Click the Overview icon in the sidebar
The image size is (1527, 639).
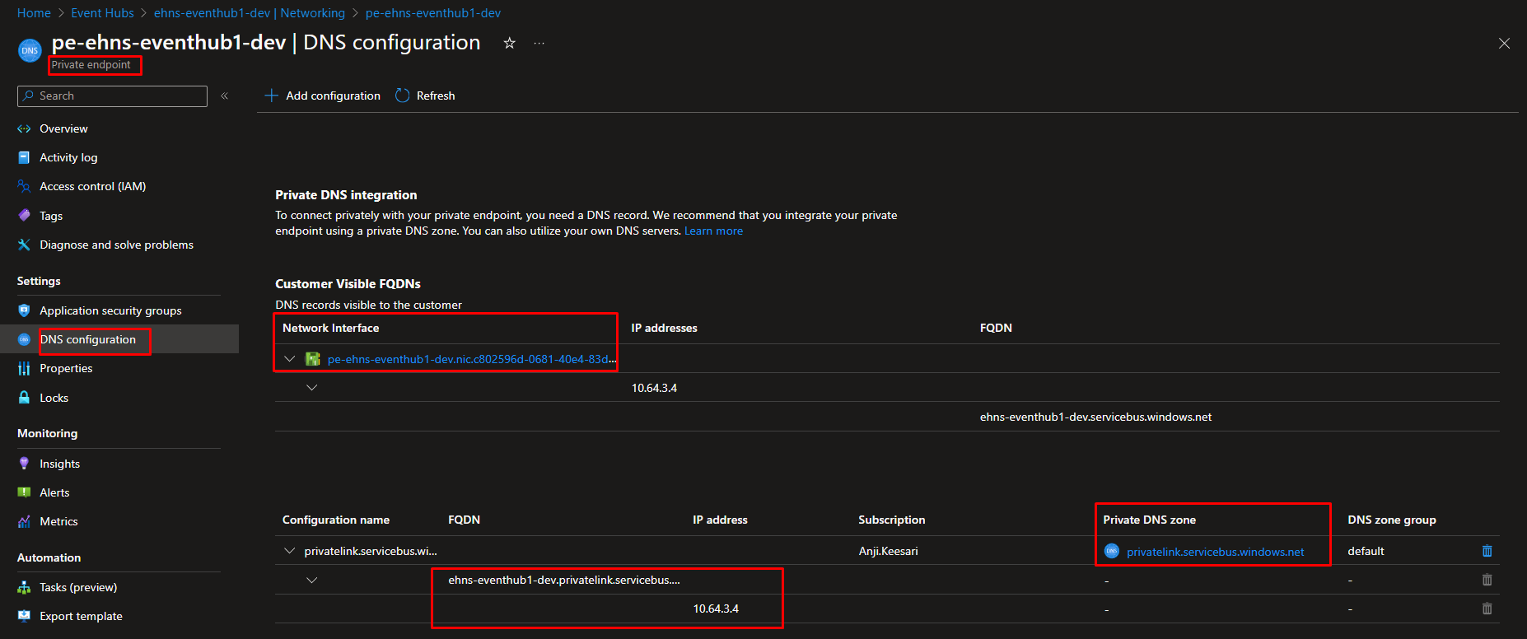click(x=24, y=128)
